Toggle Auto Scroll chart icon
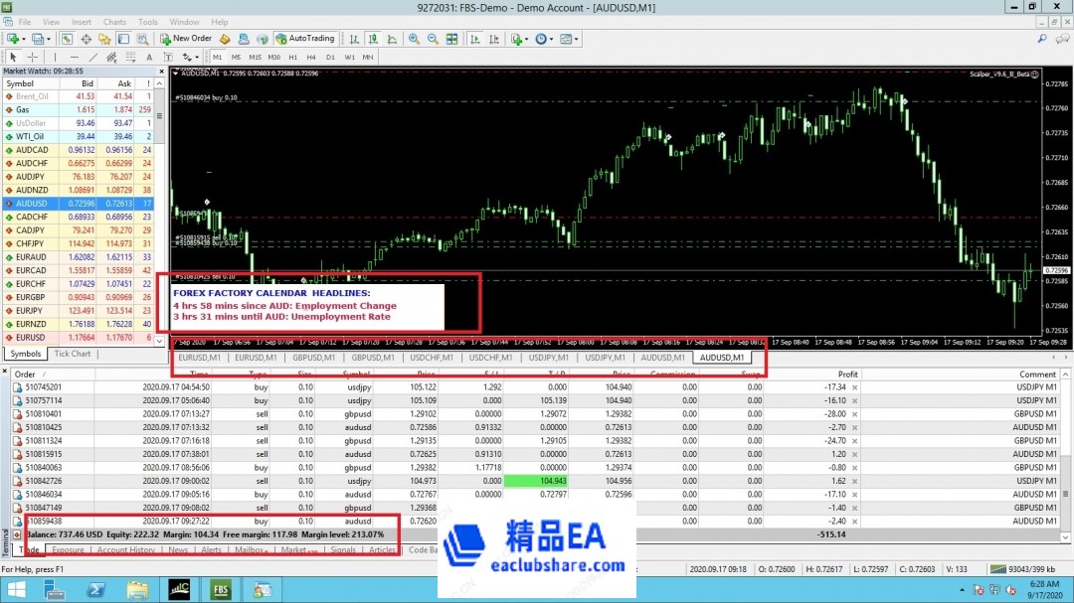The width and height of the screenshot is (1074, 603). [474, 39]
